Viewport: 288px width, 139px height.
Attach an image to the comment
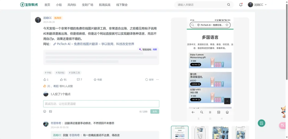(50, 111)
